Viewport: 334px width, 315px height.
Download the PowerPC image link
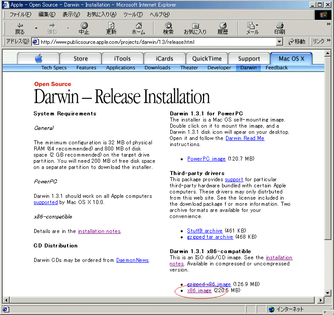coord(206,159)
